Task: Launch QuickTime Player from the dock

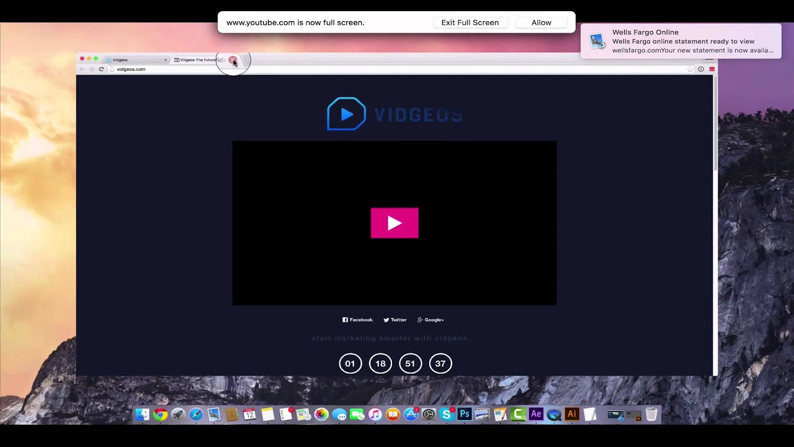Action: tap(554, 415)
